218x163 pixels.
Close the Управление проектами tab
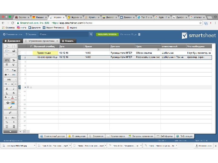pos(57,41)
